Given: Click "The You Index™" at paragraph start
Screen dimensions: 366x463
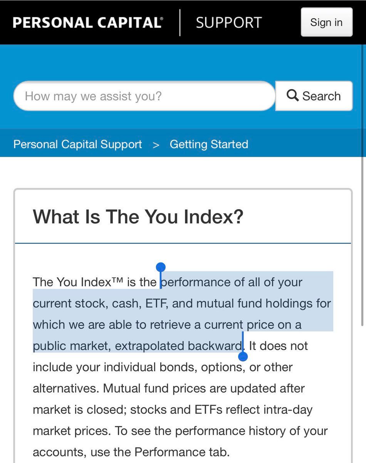Looking at the screenshot, I should tap(78, 282).
